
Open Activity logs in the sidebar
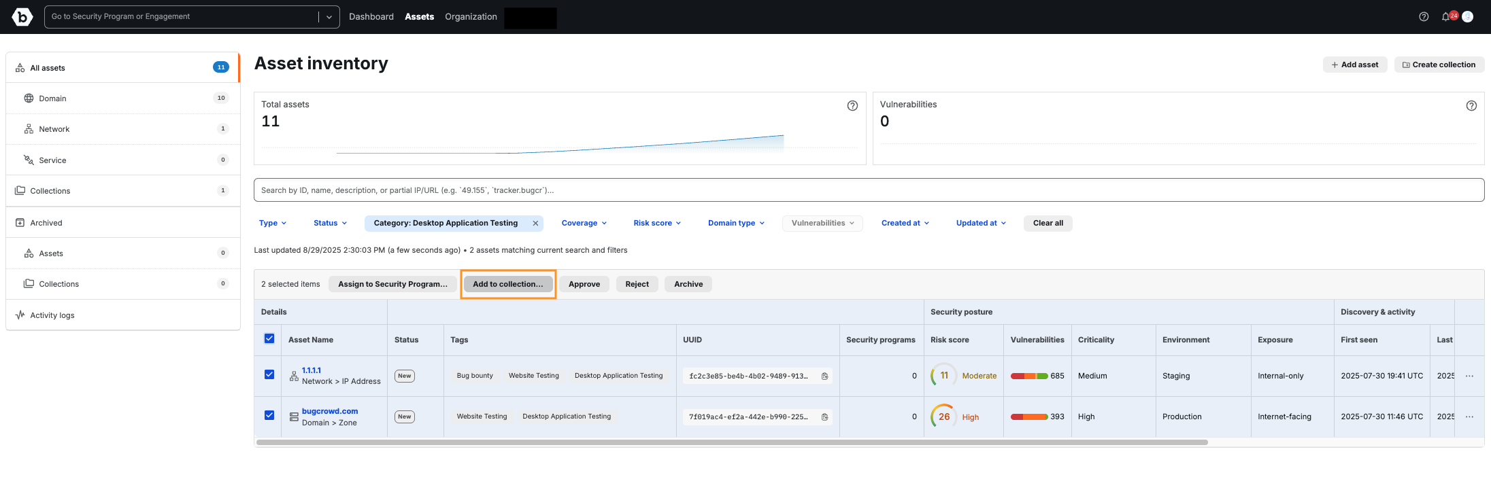(x=122, y=315)
